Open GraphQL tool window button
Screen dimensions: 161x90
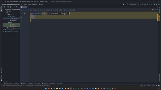[60, 84]
